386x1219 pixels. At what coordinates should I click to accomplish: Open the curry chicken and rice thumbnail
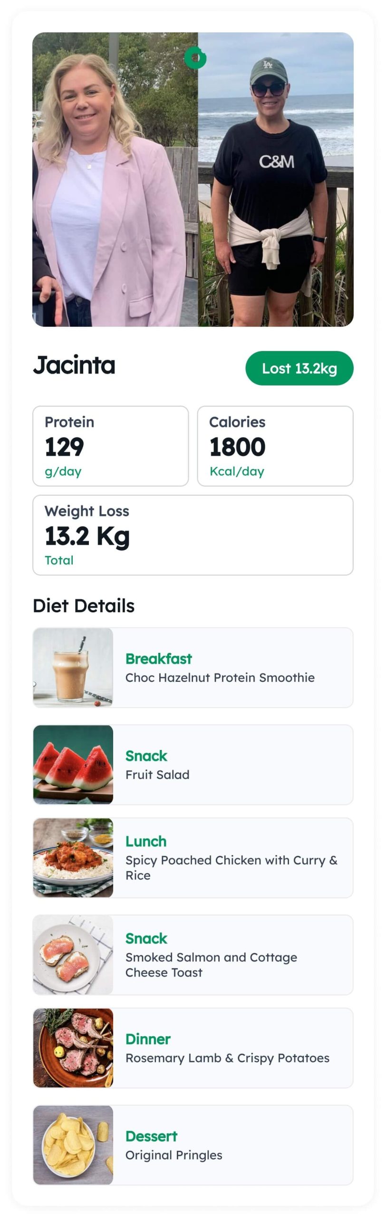[x=73, y=857]
